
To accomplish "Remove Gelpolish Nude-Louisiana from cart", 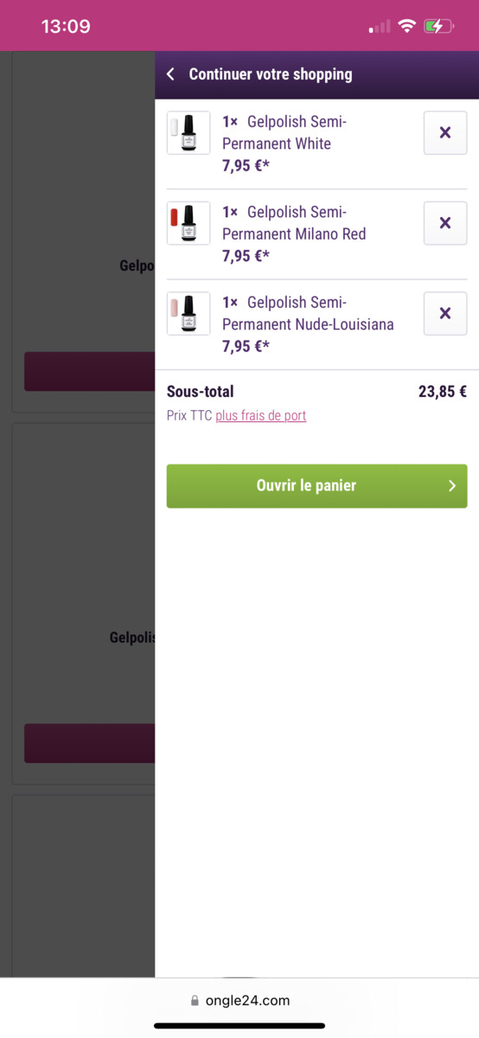I will point(445,313).
